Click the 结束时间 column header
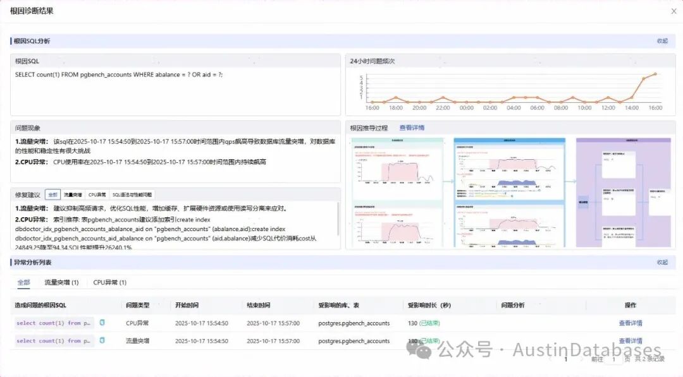The width and height of the screenshot is (683, 377). (x=258, y=305)
